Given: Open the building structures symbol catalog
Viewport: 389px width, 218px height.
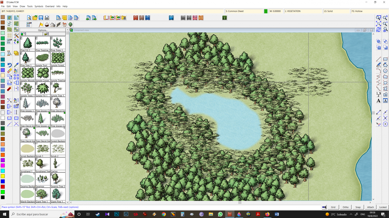Looking at the screenshot, I should [x=65, y=25].
